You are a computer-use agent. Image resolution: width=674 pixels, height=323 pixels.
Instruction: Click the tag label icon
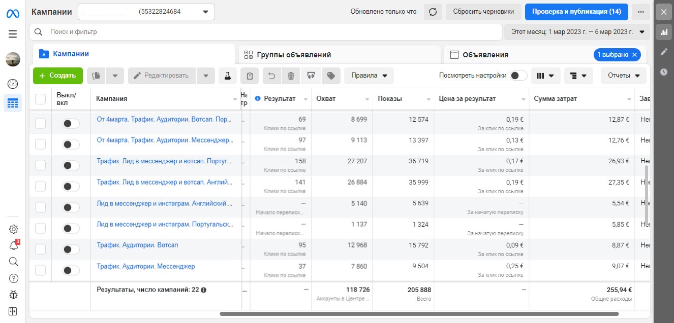tap(331, 76)
